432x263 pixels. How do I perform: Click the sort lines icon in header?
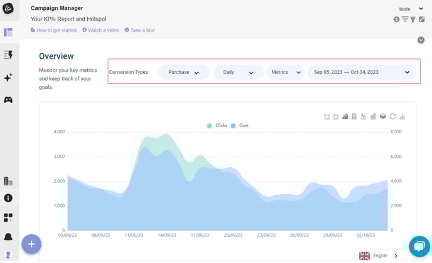[x=405, y=19]
